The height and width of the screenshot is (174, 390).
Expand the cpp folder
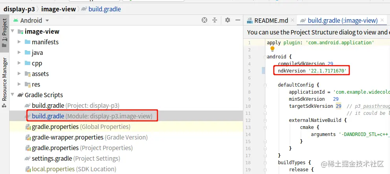tap(19, 63)
